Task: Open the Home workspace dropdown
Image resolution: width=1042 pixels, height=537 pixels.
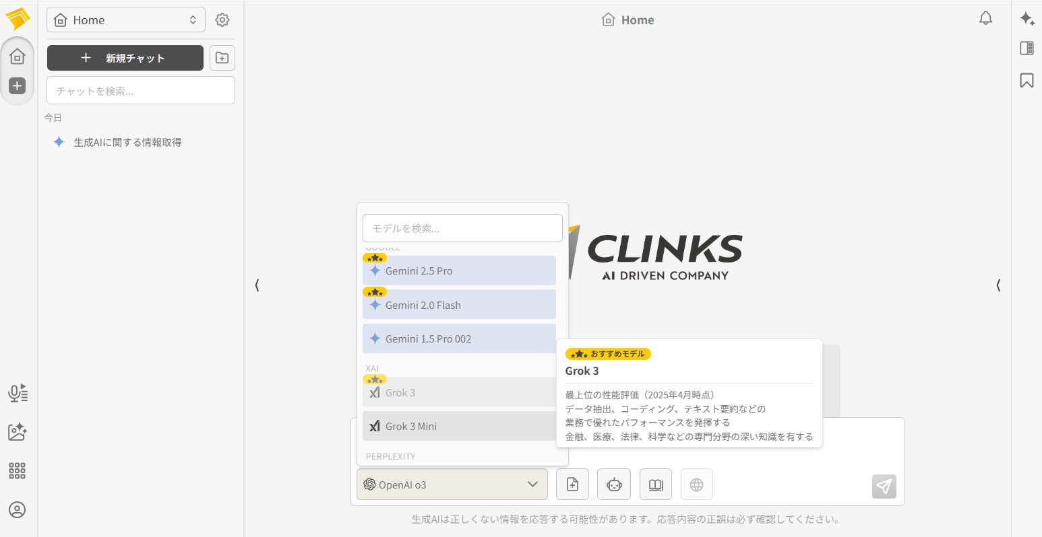Action: coord(126,20)
